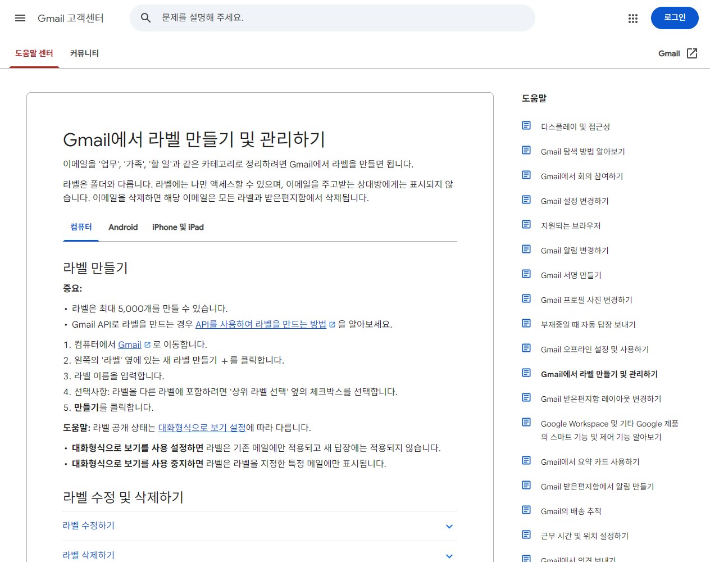Click external link icon after API 라벨 link

[x=332, y=325]
